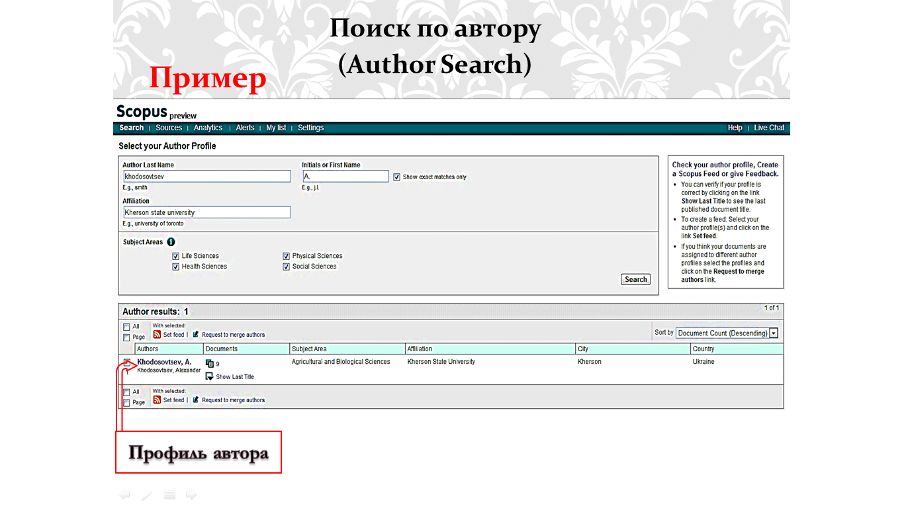Open the Subject Areas info icon
Image resolution: width=904 pixels, height=508 pixels.
coord(171,242)
